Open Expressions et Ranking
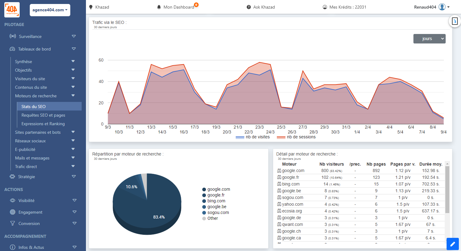The width and height of the screenshot is (461, 251). [x=43, y=124]
